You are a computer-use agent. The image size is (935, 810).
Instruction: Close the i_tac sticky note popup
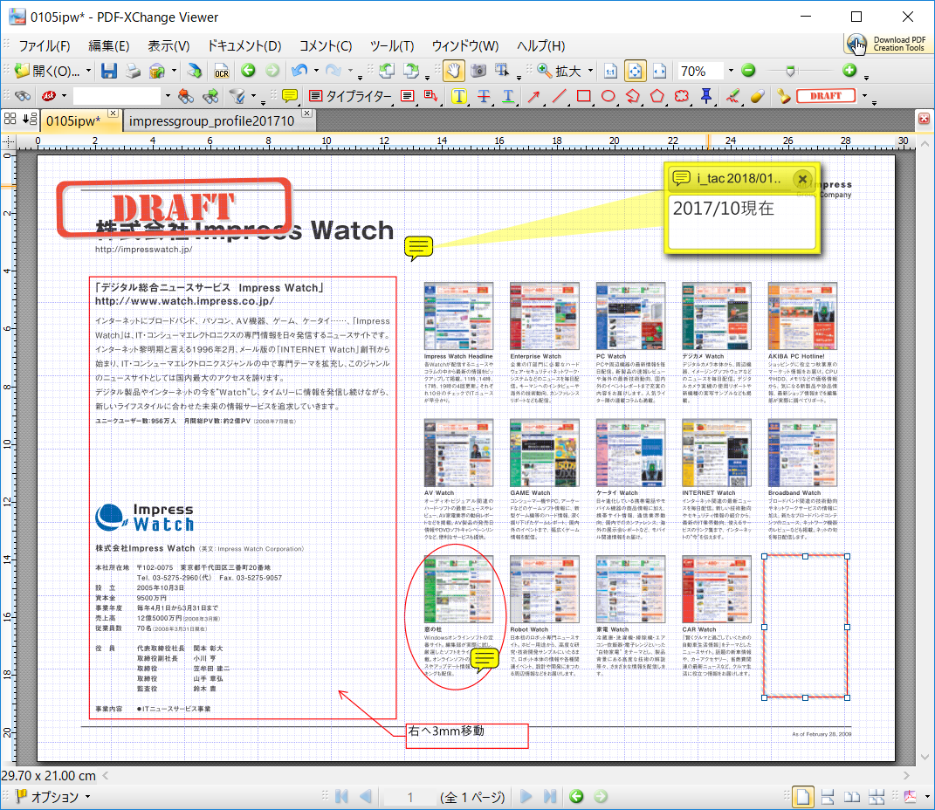tap(801, 179)
